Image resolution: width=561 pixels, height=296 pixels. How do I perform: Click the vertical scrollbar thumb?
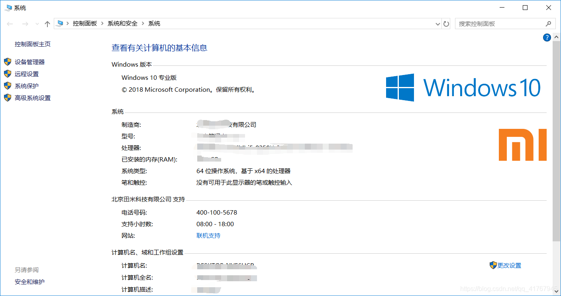point(556,140)
